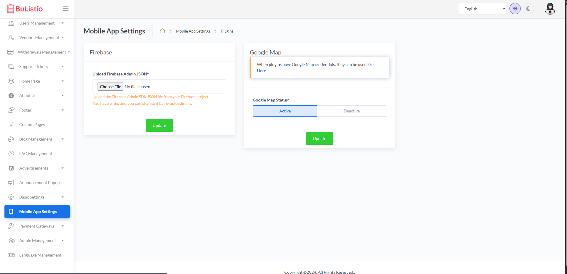Click 'Upload Firebase Admin JSON*' label

coord(121,74)
